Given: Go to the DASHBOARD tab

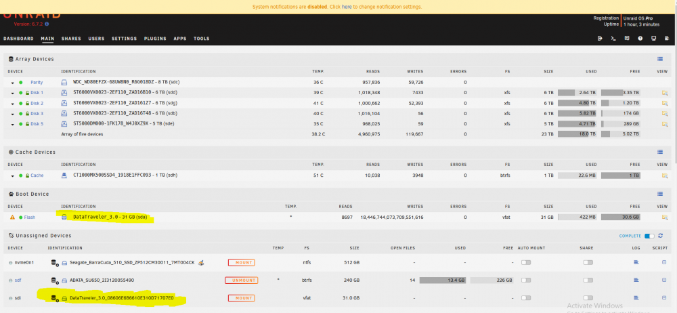Looking at the screenshot, I should coord(18,39).
